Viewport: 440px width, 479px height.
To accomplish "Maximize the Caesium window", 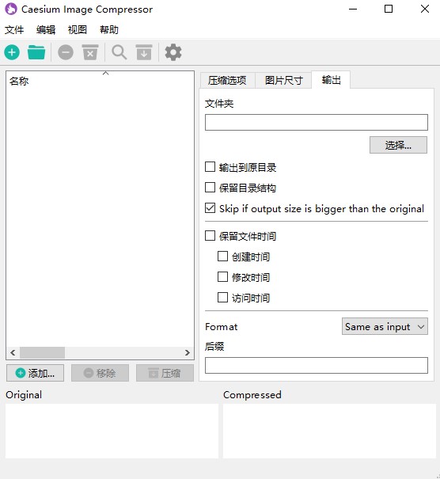I will 389,9.
